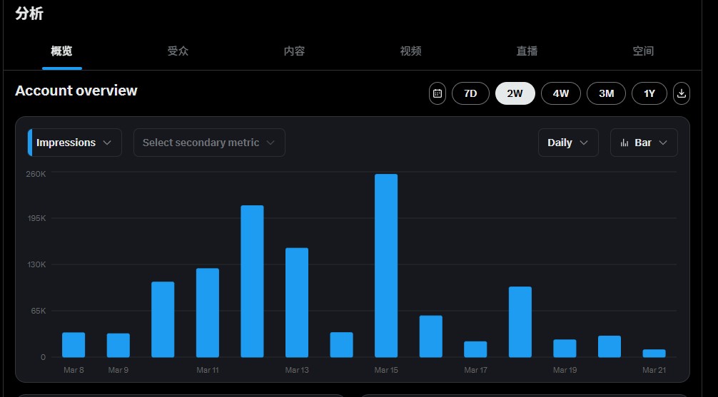718x397 pixels.
Task: Click the 260K axis label
Action: (x=35, y=174)
